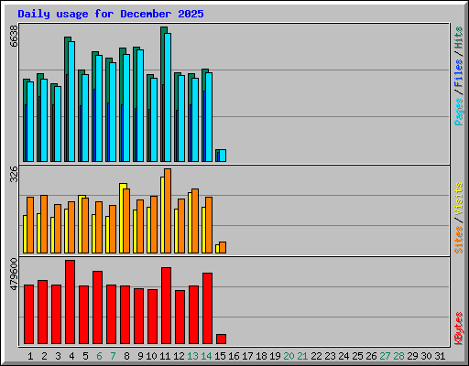The height and width of the screenshot is (366, 469).
Task: Click day label 30 on the axis
Action: pos(426,356)
